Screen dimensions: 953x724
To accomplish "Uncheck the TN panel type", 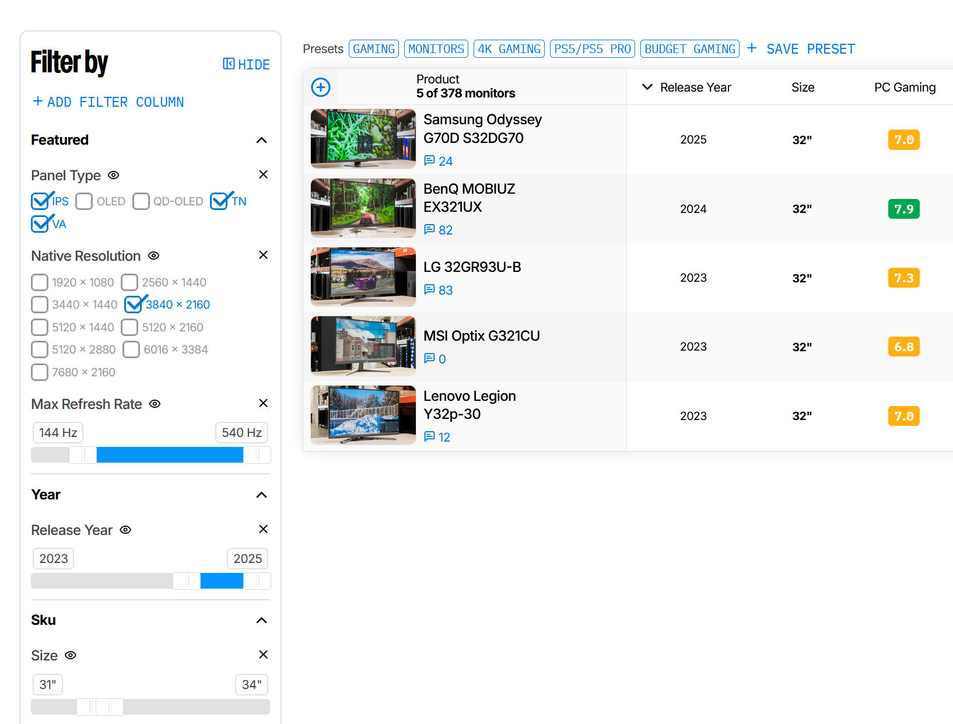I will coord(219,201).
